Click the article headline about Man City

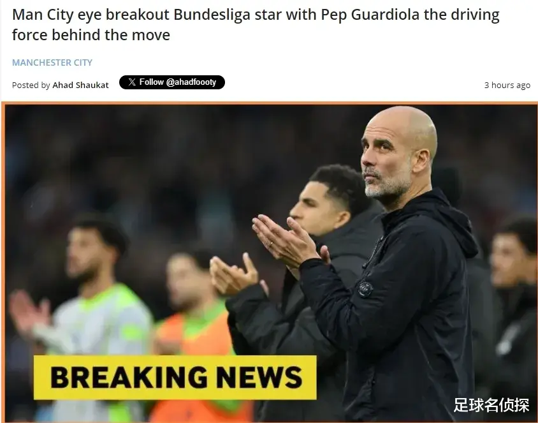coord(256,25)
